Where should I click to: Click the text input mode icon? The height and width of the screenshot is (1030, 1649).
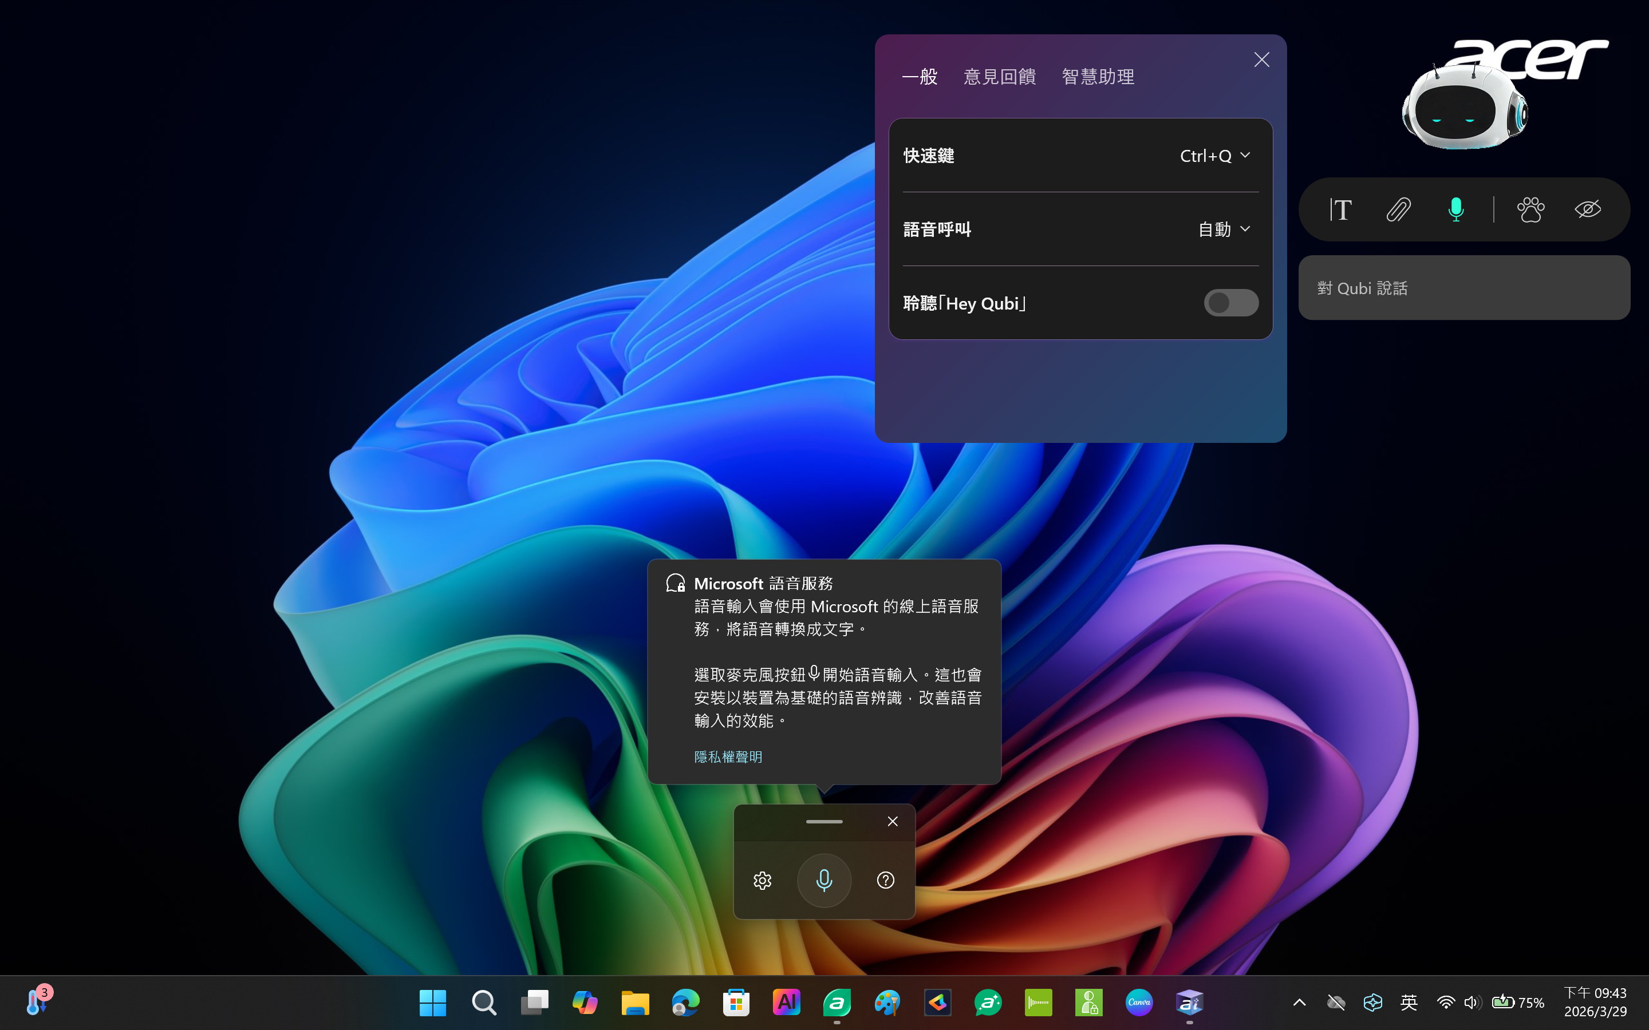pos(1340,209)
